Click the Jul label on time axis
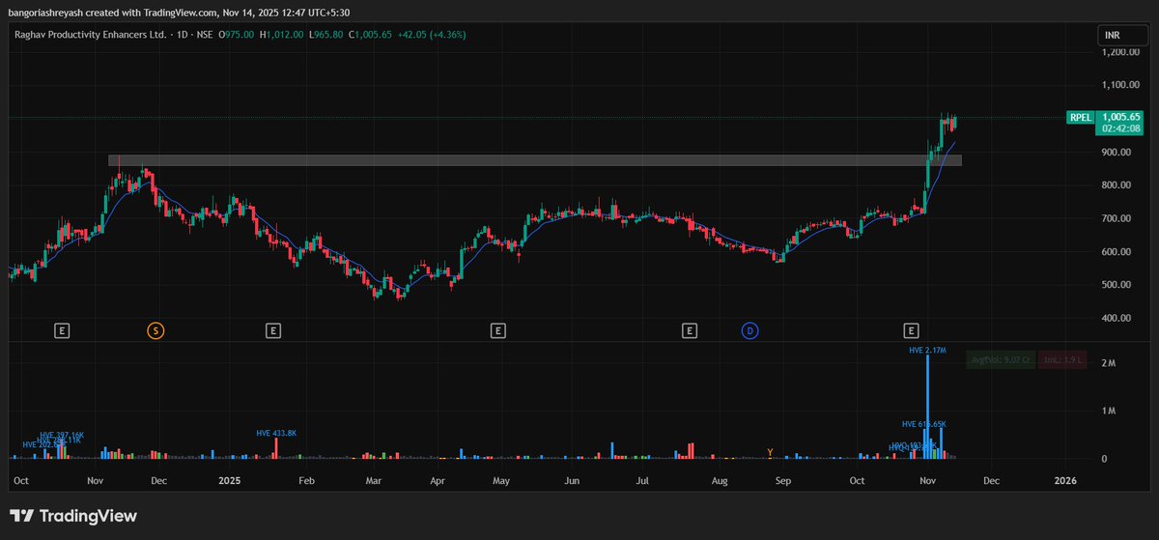The image size is (1159, 540). [x=642, y=479]
